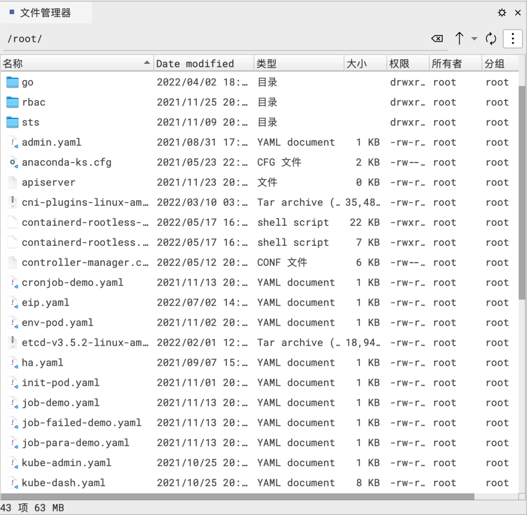Click the 35,48.. size of cni-plugins archive
The width and height of the screenshot is (527, 515).
[363, 202]
